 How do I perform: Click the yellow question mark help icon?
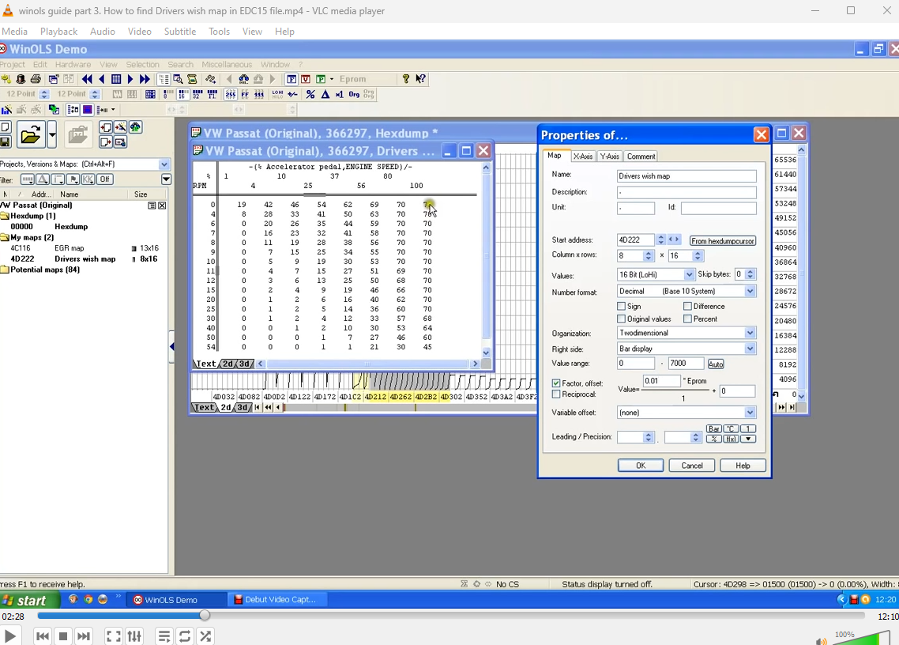point(406,79)
